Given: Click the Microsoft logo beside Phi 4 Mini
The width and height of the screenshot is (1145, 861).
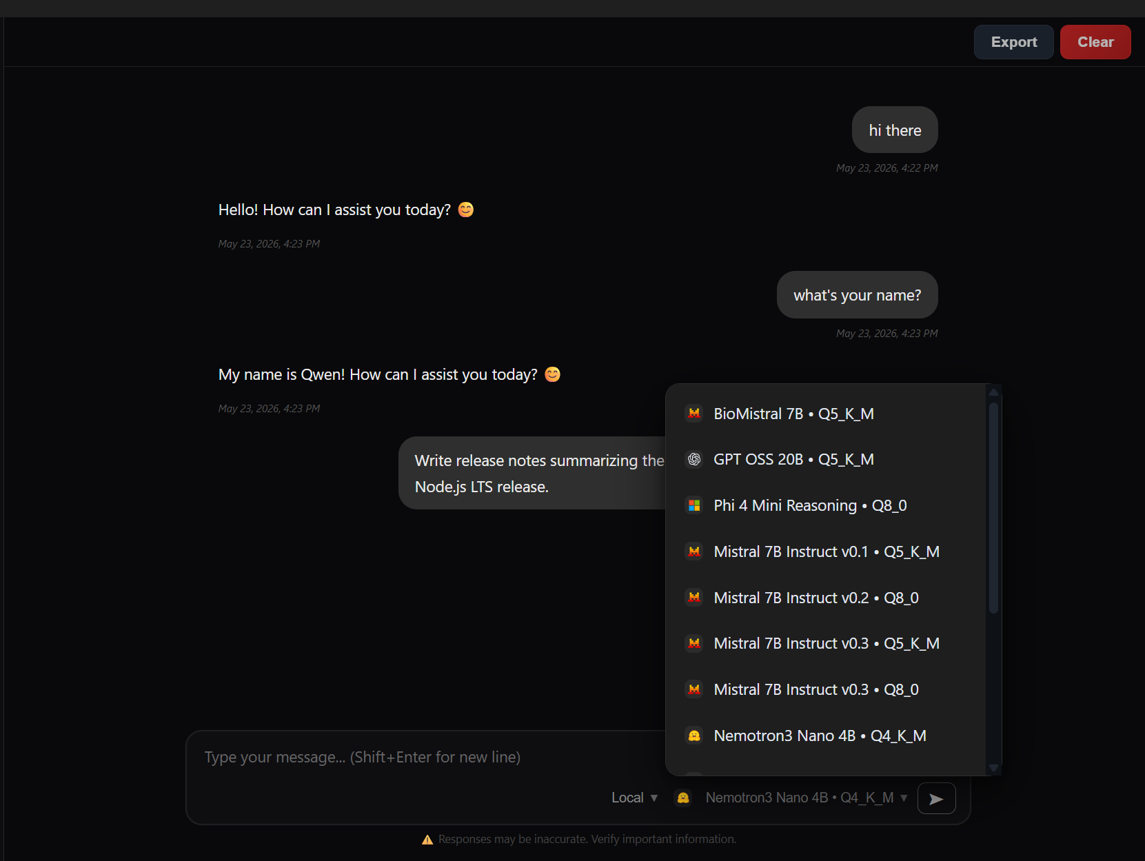Looking at the screenshot, I should tap(694, 505).
